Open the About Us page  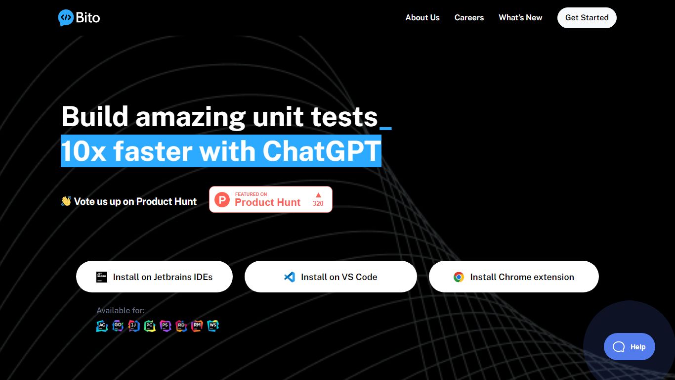pos(422,17)
